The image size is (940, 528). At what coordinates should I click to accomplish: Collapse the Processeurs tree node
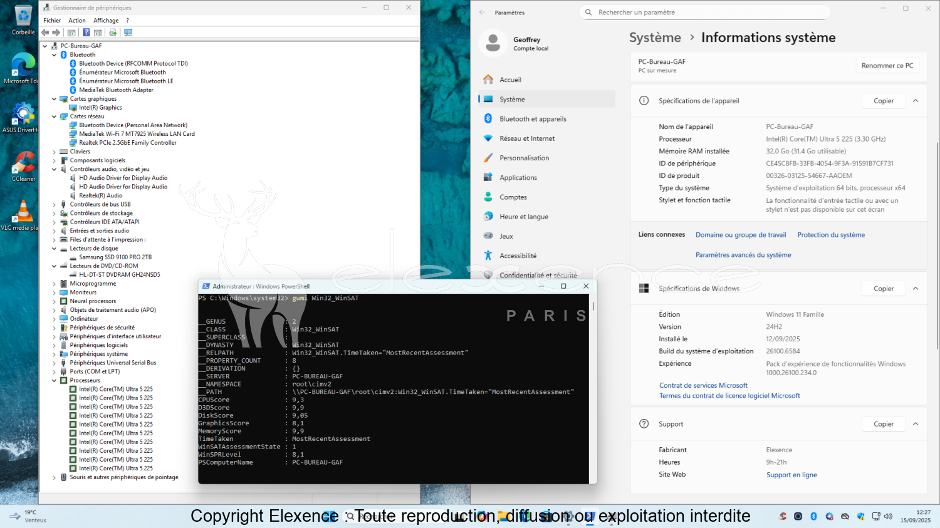[x=54, y=380]
